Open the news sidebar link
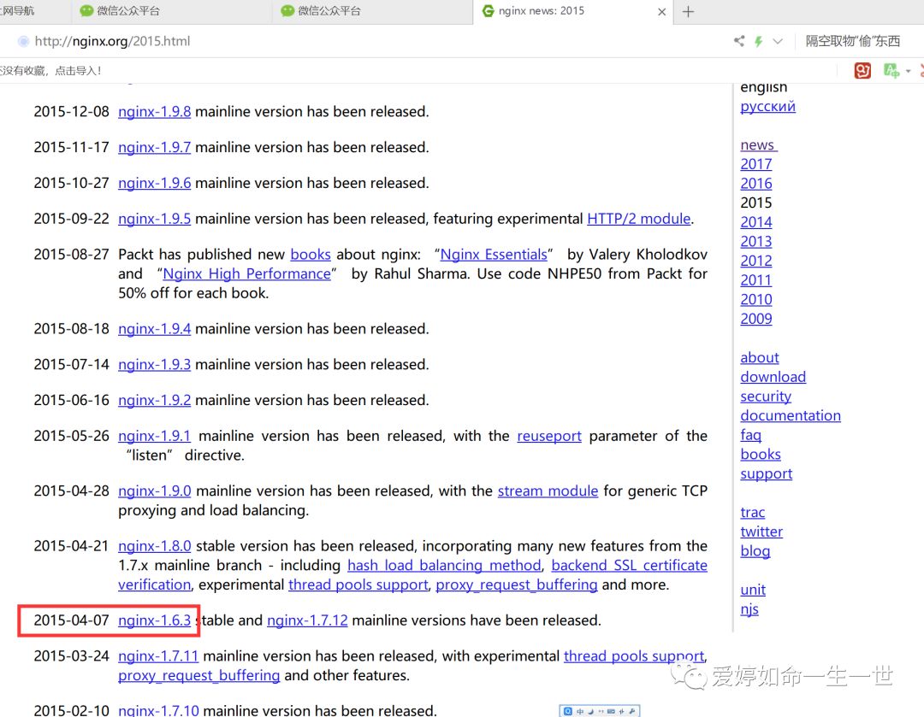This screenshot has height=717, width=924. point(758,144)
